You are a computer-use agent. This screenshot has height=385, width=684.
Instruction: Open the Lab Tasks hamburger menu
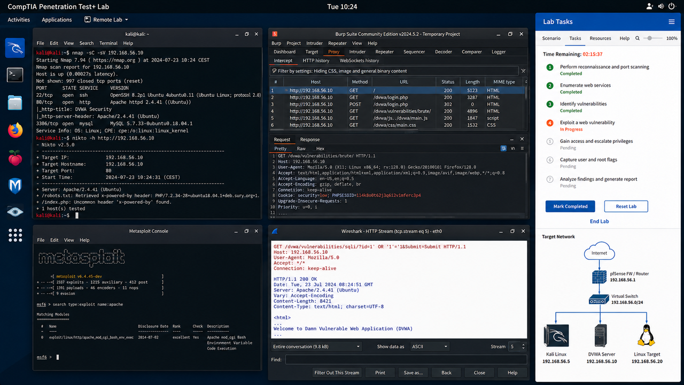672,22
